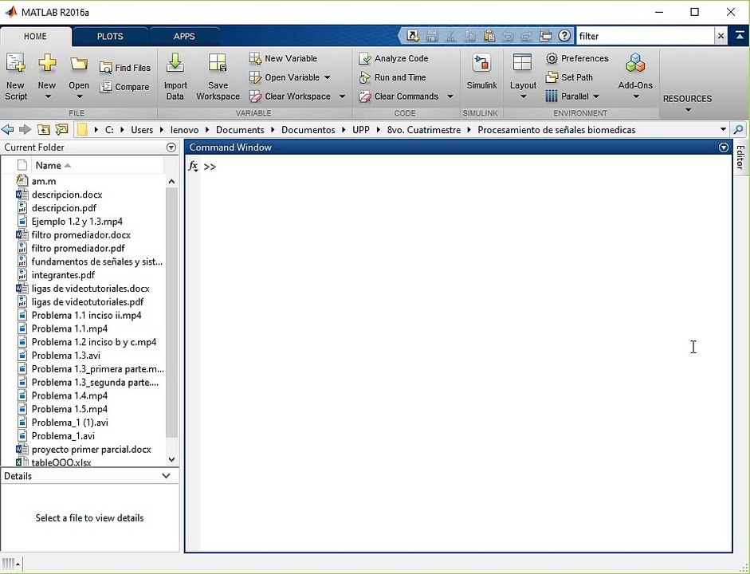Select Problema 1.4.mp4 file
Viewport: 750px width, 574px height.
(x=69, y=395)
